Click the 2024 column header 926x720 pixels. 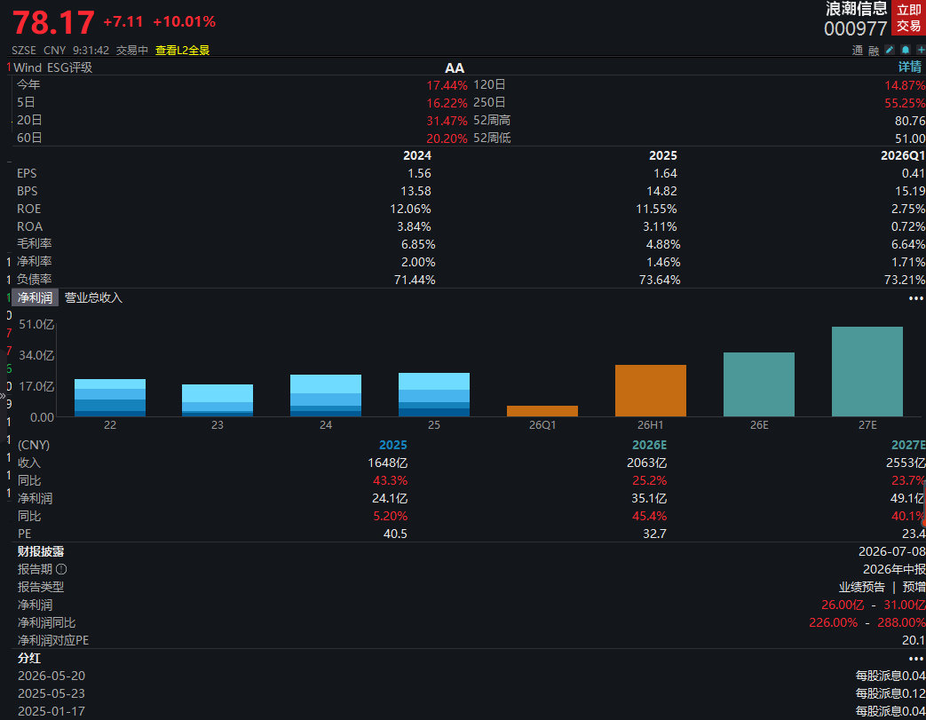(417, 156)
